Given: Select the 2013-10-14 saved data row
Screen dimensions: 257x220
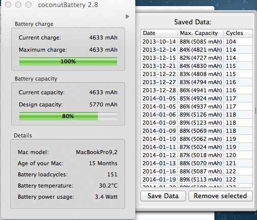Looking at the screenshot, I should 197,42.
